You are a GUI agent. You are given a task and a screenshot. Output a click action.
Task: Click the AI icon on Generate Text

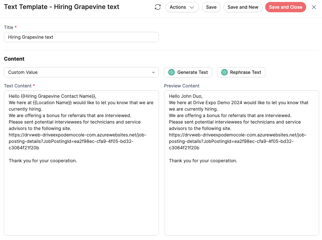pyautogui.click(x=171, y=72)
